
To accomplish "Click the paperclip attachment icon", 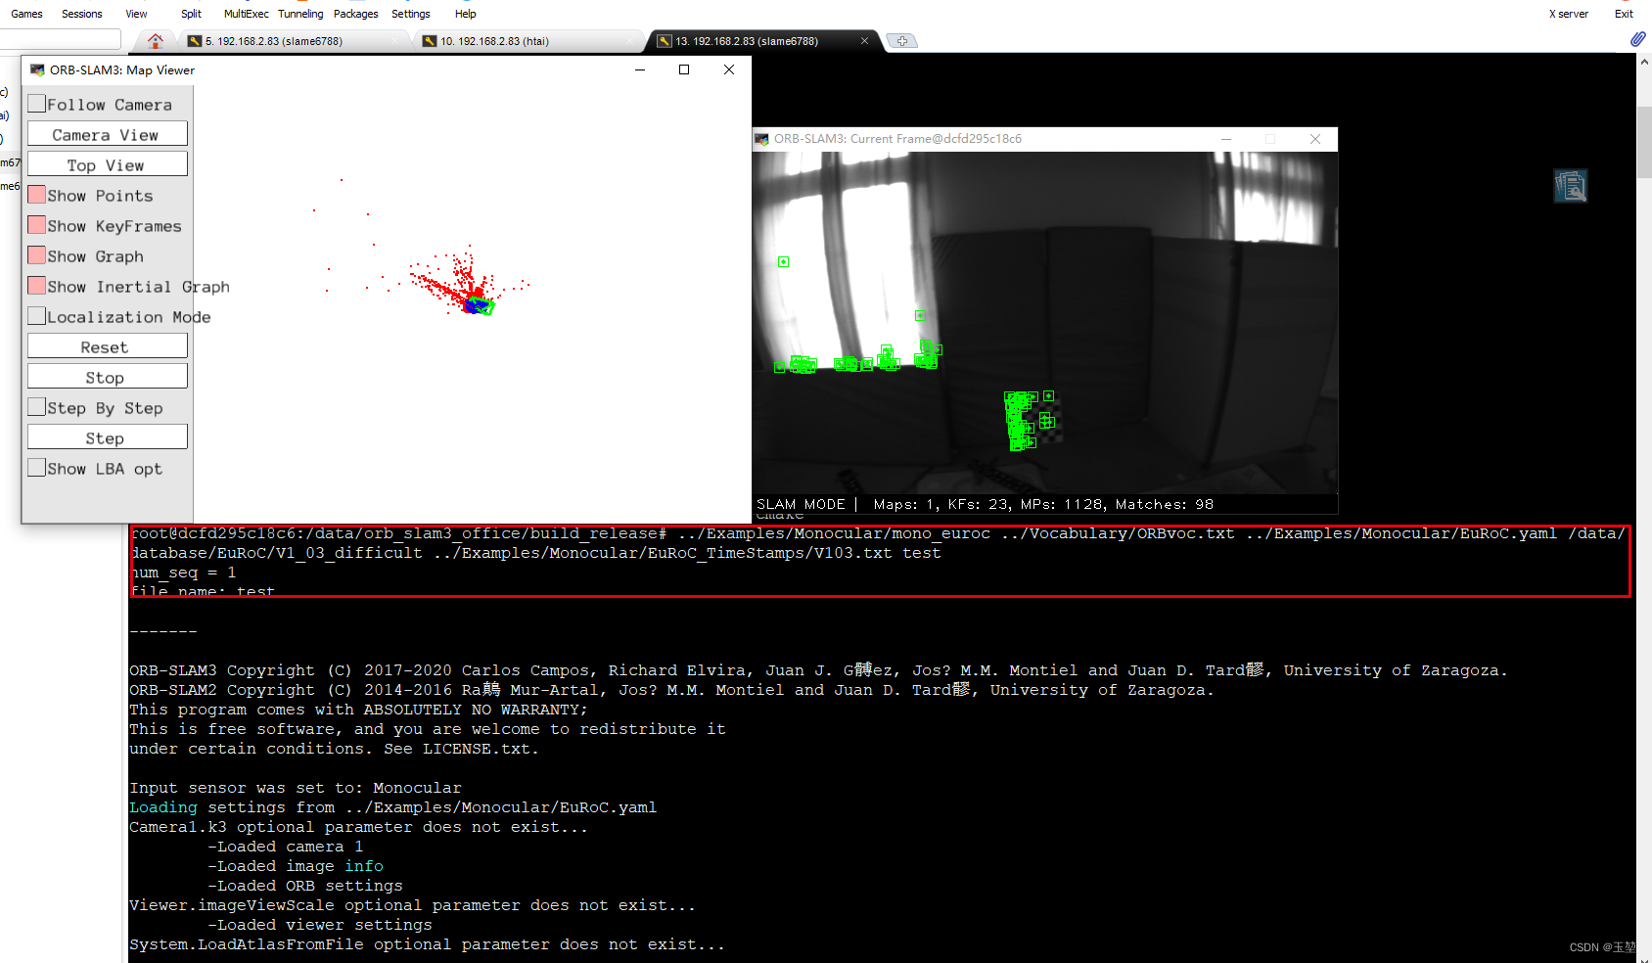I will pos(1637,39).
